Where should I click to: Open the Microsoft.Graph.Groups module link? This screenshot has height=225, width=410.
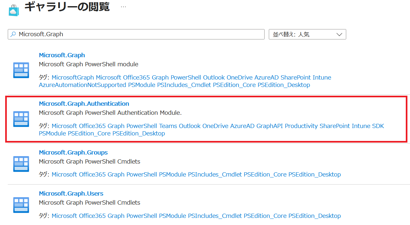coord(73,152)
